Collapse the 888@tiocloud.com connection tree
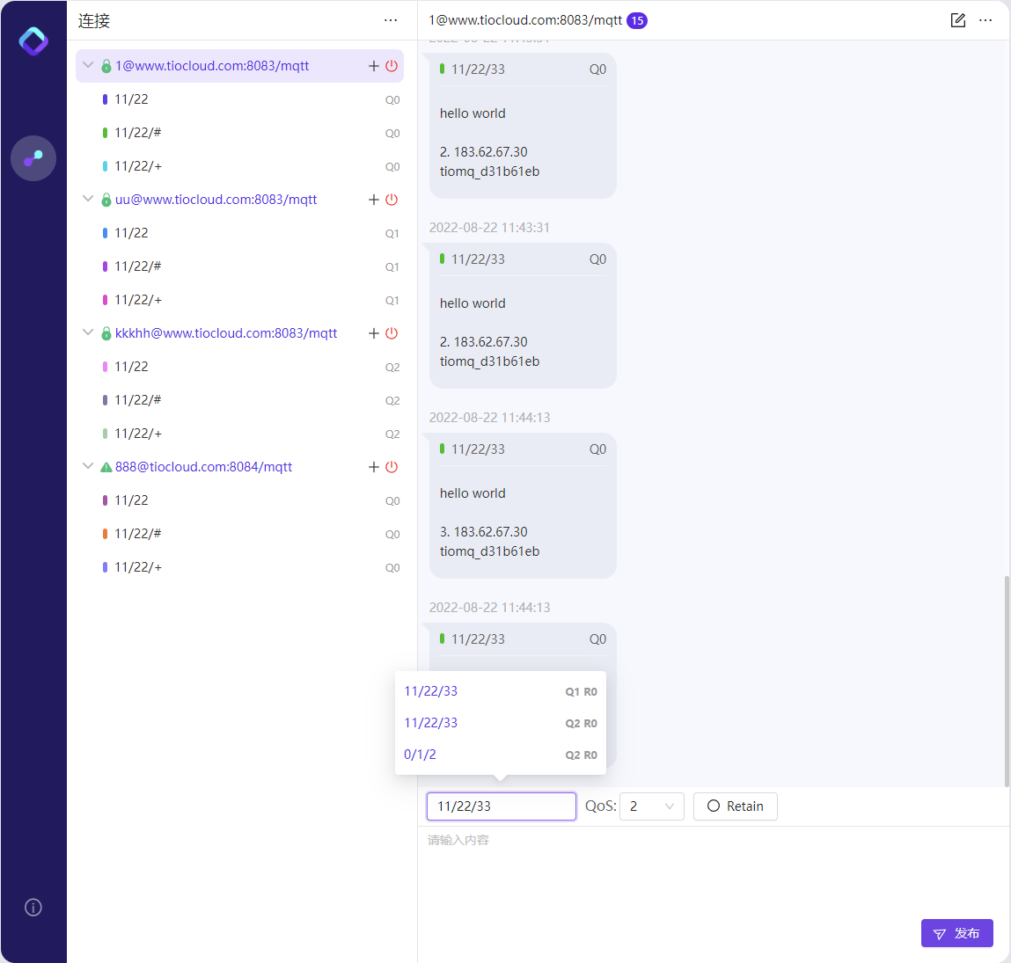 pyautogui.click(x=88, y=465)
